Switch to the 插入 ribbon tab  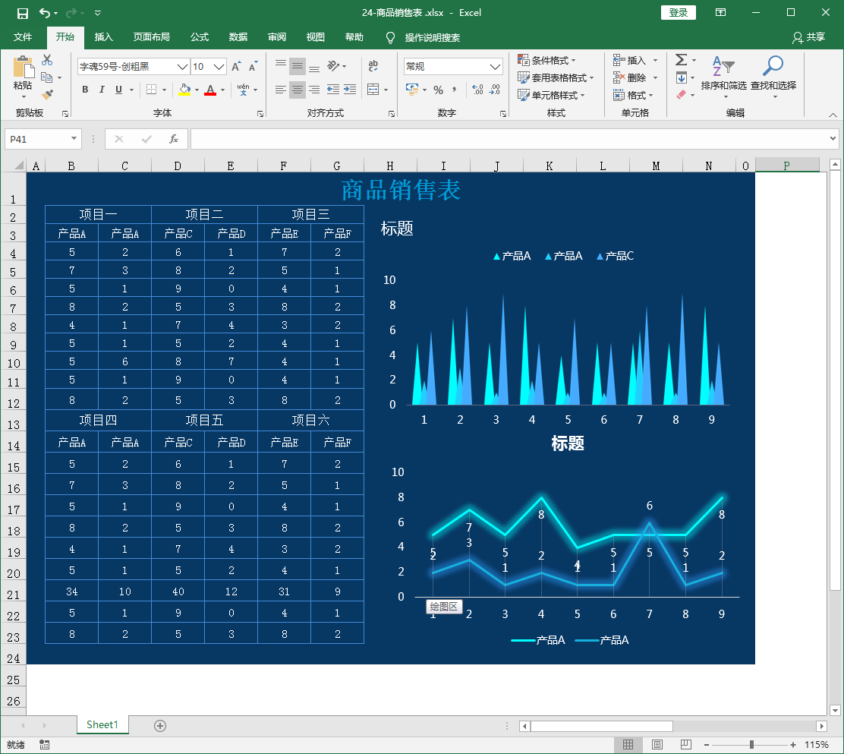pyautogui.click(x=104, y=37)
